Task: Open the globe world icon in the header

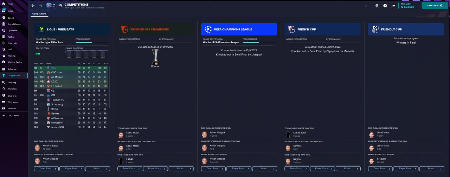Action: tap(377, 6)
